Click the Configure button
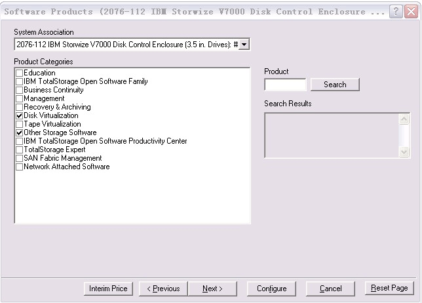 [271, 289]
